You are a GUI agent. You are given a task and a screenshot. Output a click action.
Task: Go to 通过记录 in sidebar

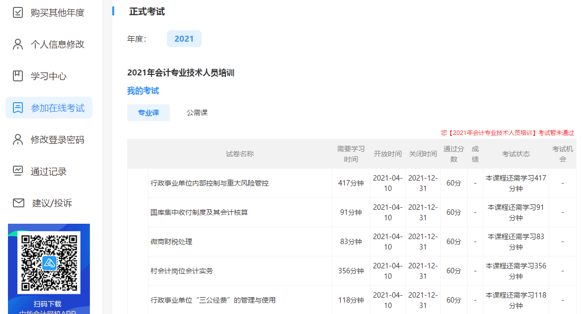click(x=49, y=171)
